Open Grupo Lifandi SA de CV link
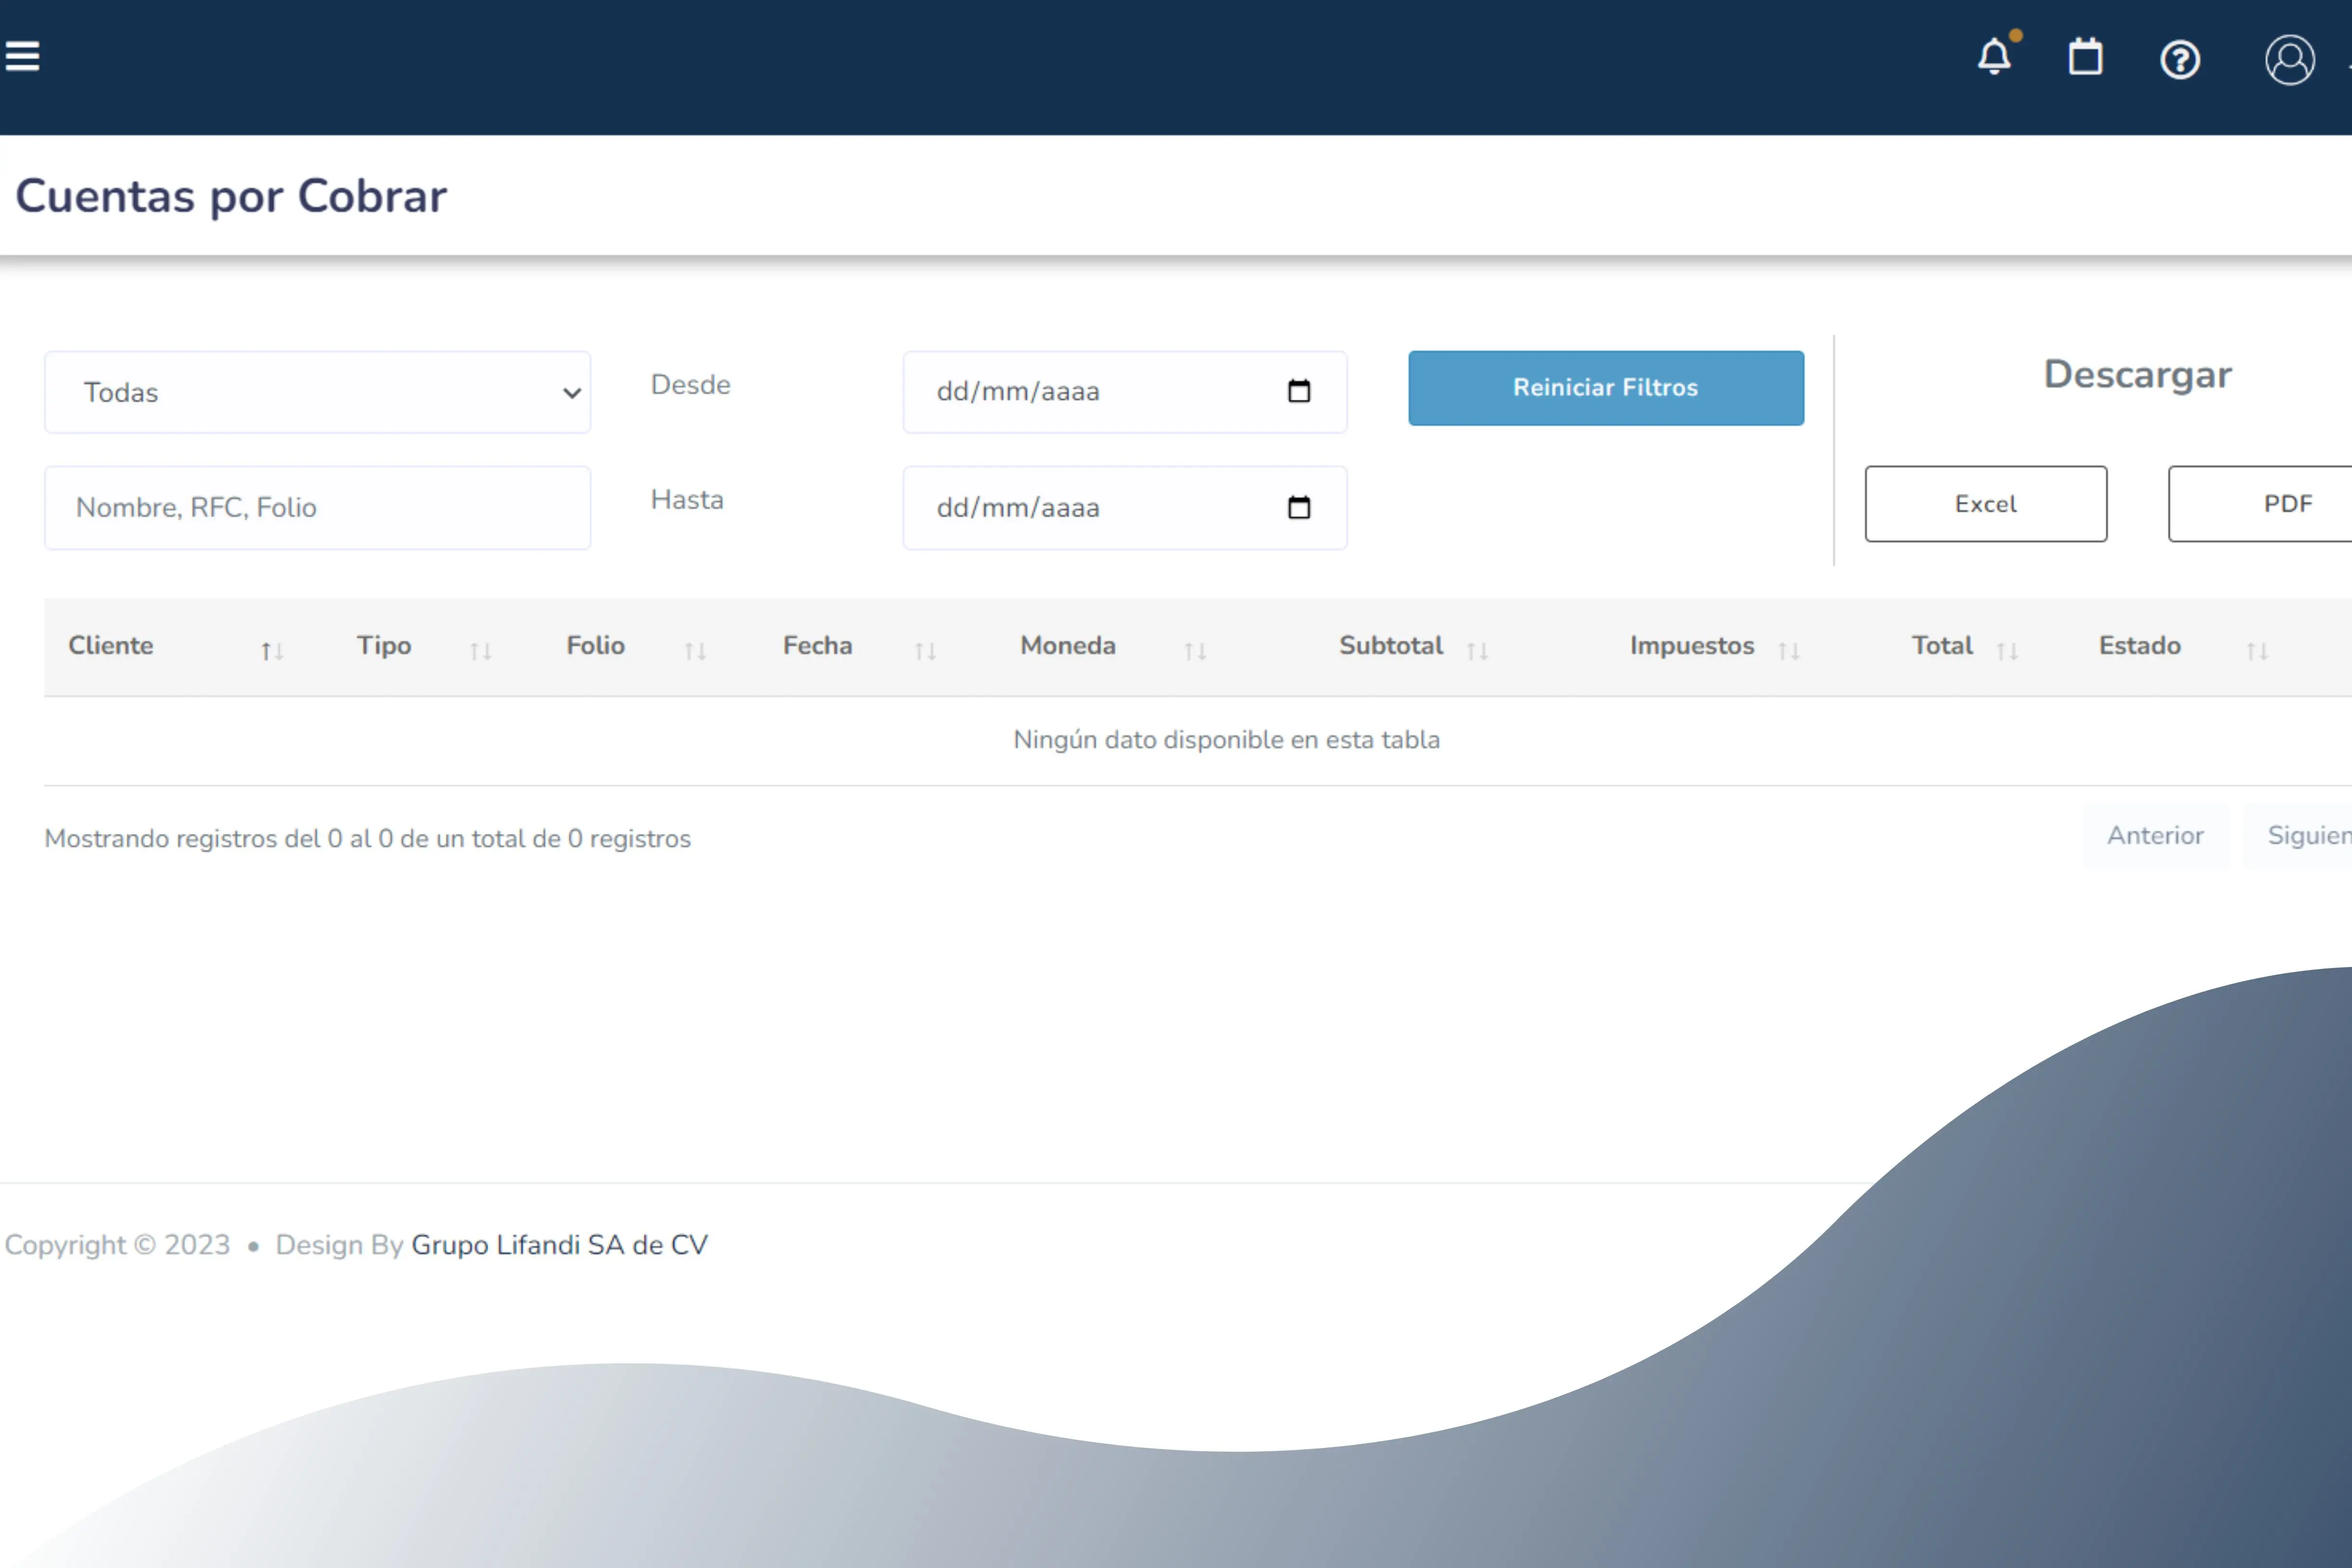Image resolution: width=2352 pixels, height=1568 pixels. [x=559, y=1245]
